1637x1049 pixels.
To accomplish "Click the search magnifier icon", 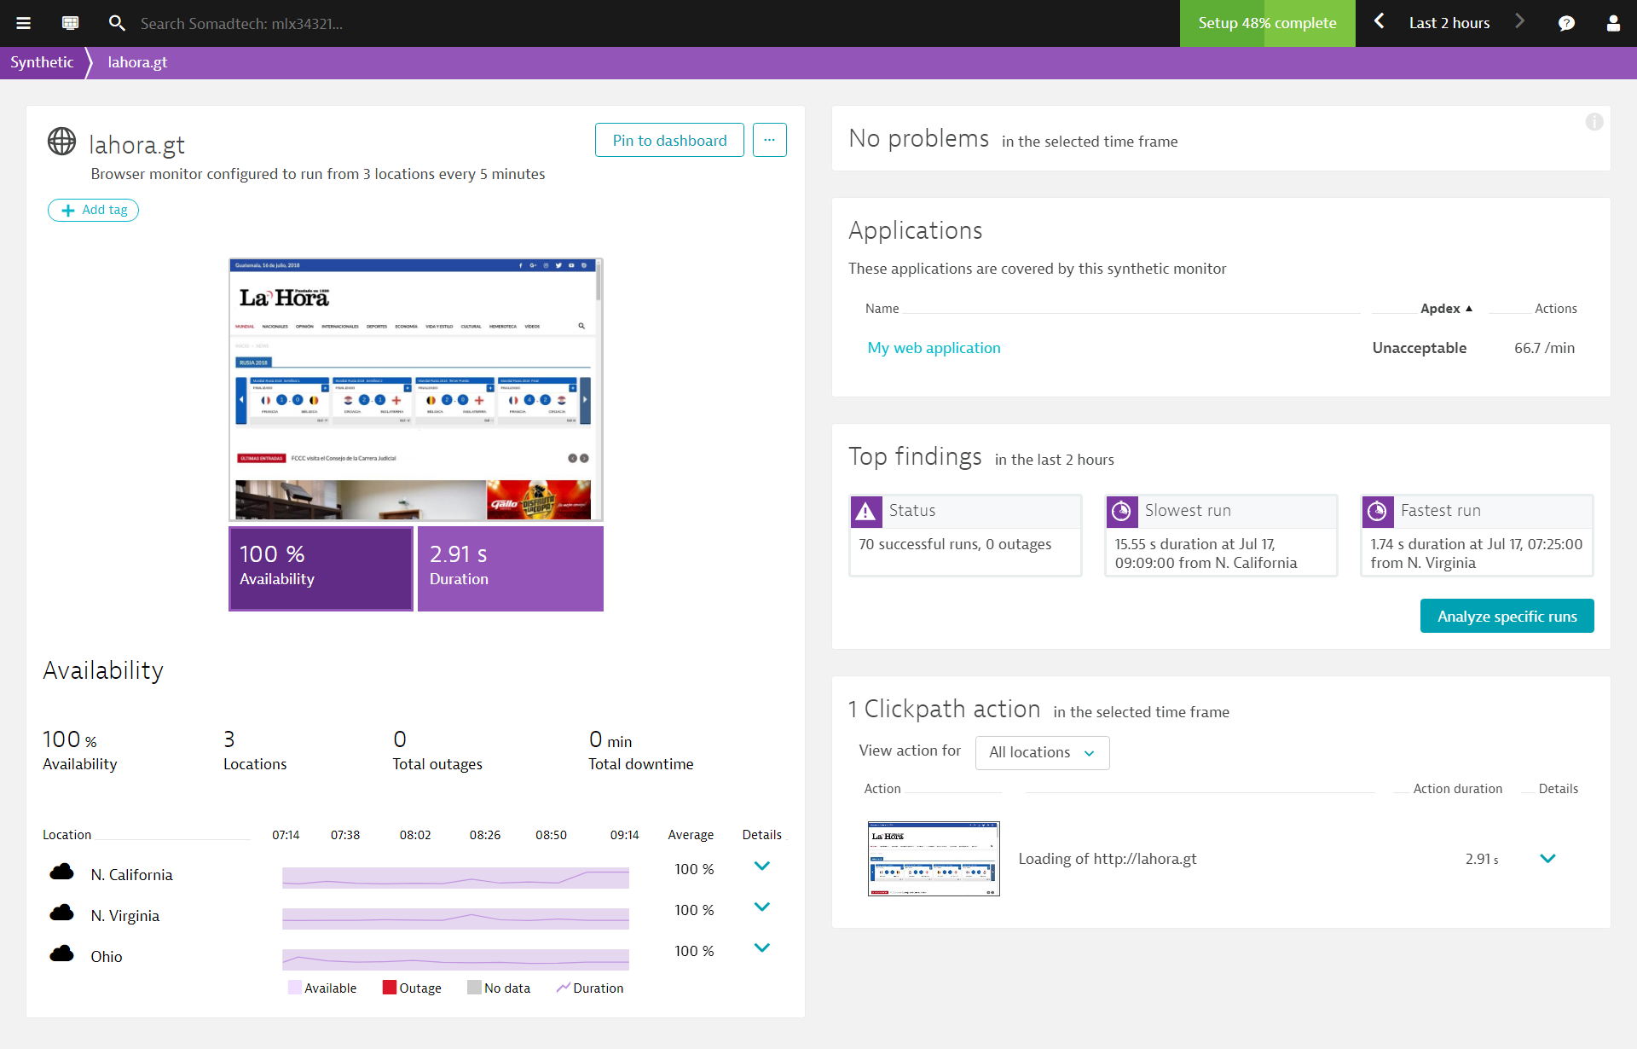I will (x=117, y=23).
